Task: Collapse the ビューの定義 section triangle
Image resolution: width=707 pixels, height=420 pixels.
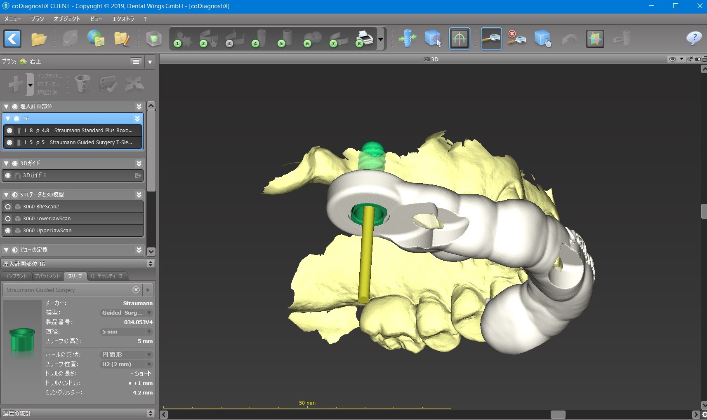Action: pos(6,250)
